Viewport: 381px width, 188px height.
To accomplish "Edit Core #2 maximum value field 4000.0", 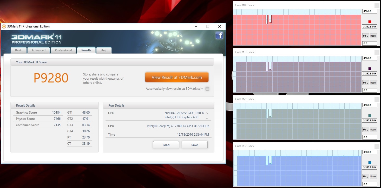I will (370, 105).
